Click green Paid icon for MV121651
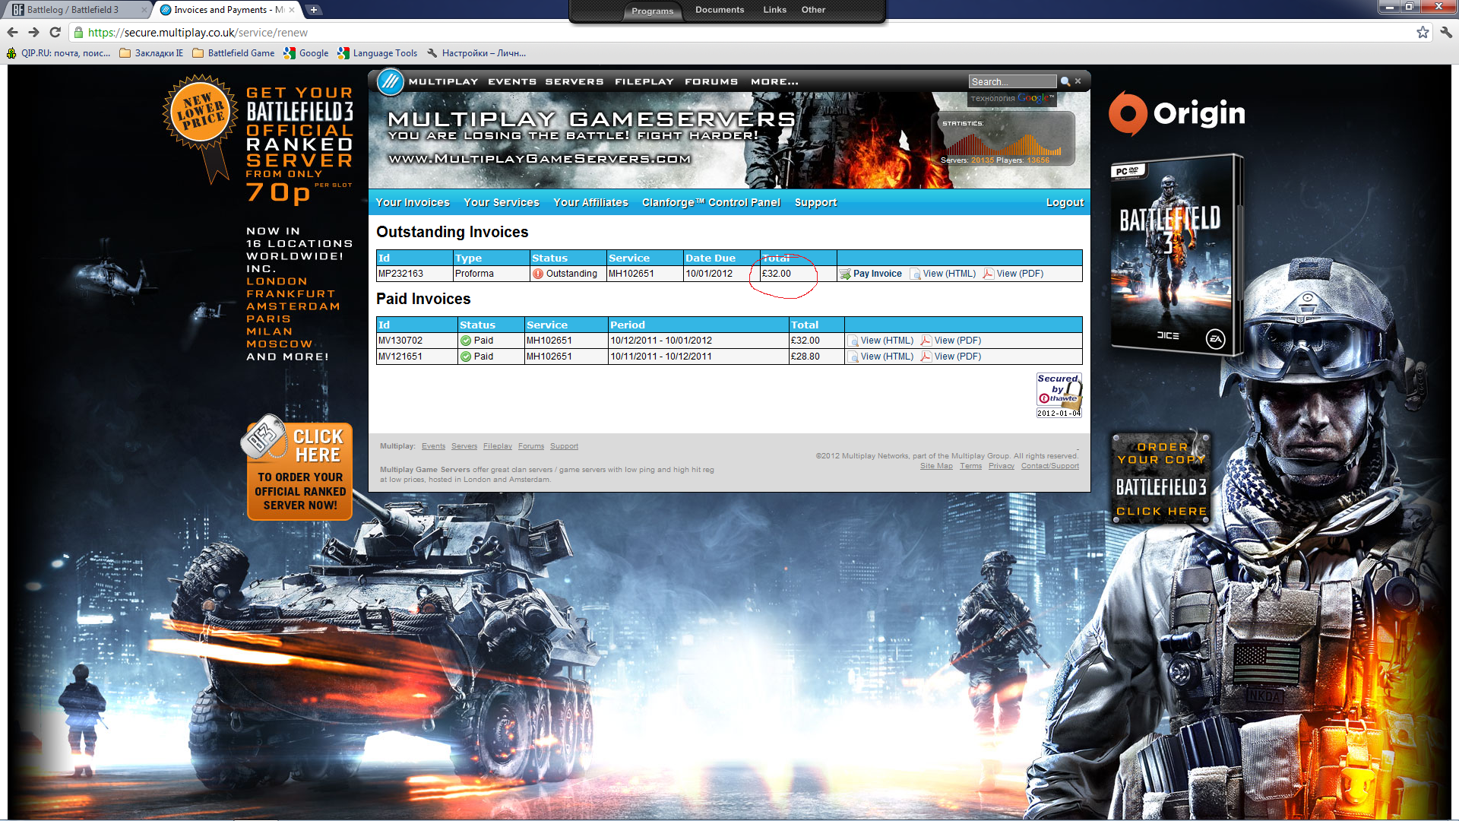This screenshot has height=821, width=1459. [x=466, y=357]
